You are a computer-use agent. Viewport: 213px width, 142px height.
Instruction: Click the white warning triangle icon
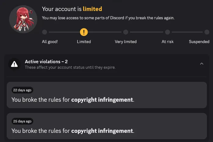pyautogui.click(x=14, y=64)
